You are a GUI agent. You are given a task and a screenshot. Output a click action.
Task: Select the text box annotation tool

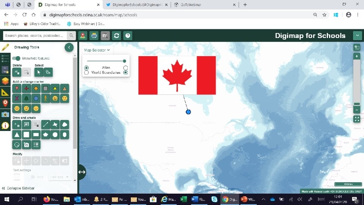[x=27, y=125]
